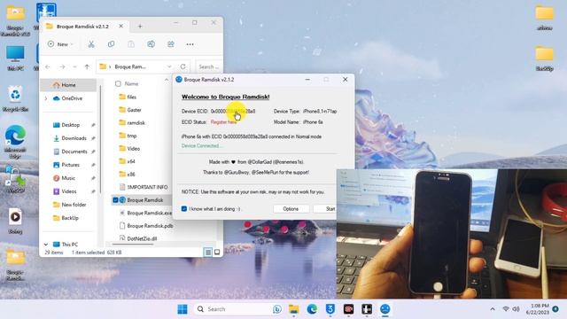This screenshot has width=567, height=319.
Task: Open Windows Start menu
Action: click(x=183, y=309)
